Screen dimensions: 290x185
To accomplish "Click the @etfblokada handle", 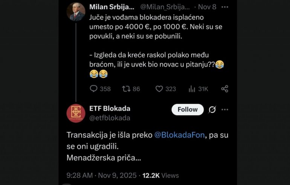I will [110, 118].
